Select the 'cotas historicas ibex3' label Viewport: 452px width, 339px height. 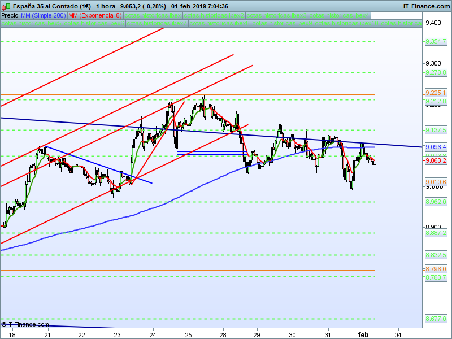(x=277, y=16)
